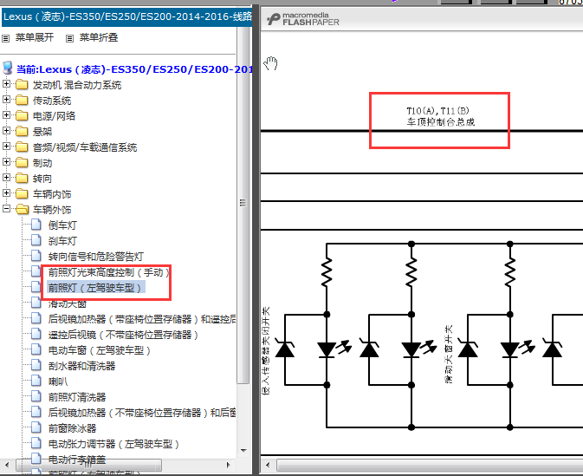Open 前照灯（左驾驶车型） document
This screenshot has height=476, width=583.
[95, 288]
